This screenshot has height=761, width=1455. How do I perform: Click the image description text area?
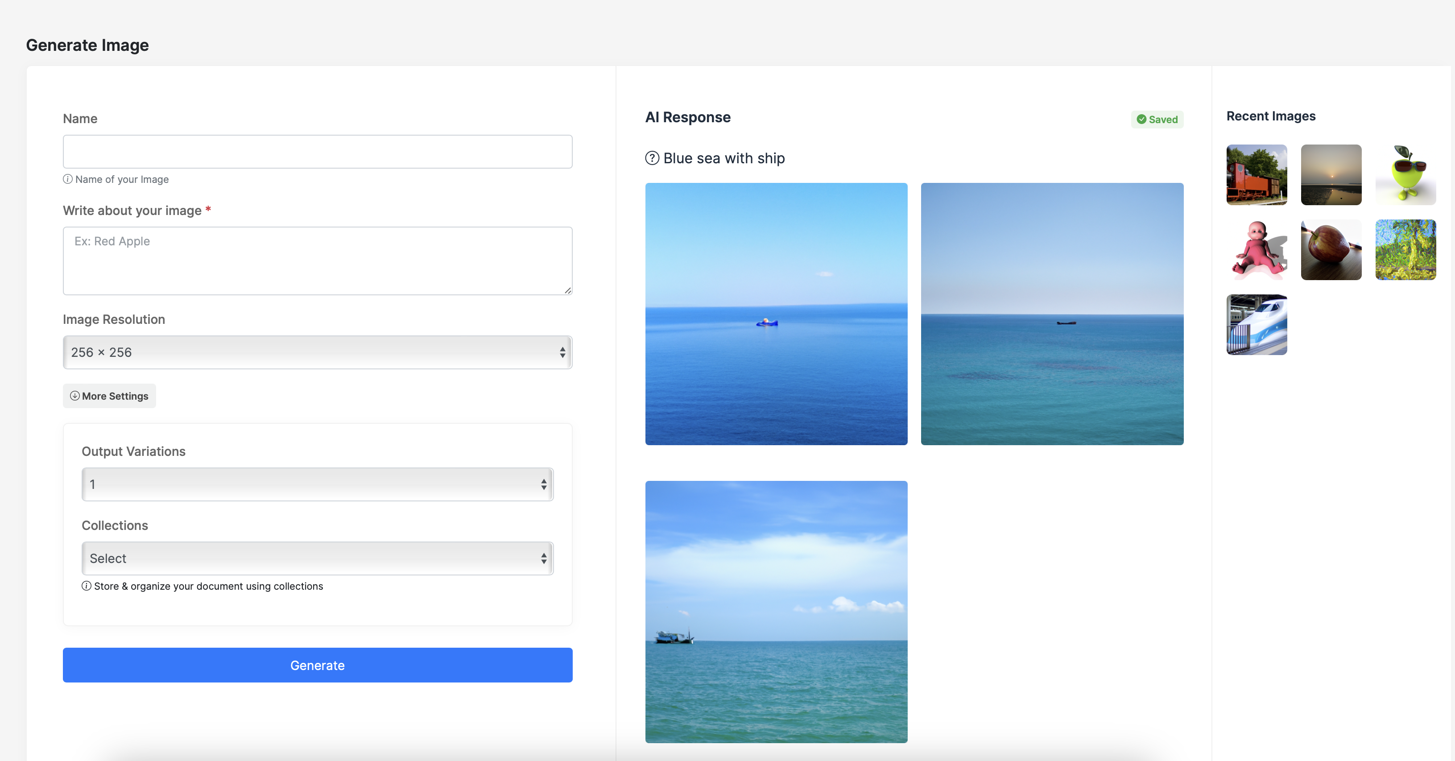(x=318, y=261)
